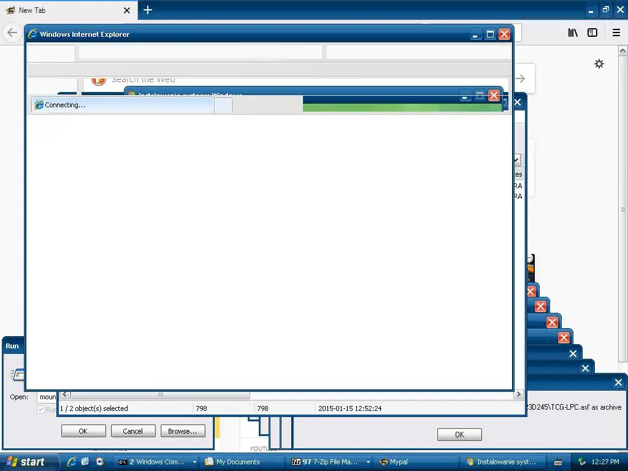The width and height of the screenshot is (628, 471).
Task: Open the new tab page gear settings
Action: coord(599,64)
